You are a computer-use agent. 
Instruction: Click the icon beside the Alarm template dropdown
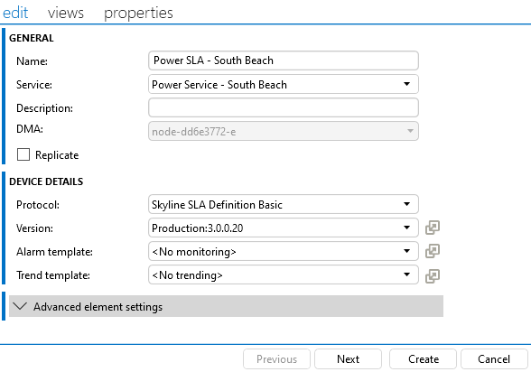[433, 251]
